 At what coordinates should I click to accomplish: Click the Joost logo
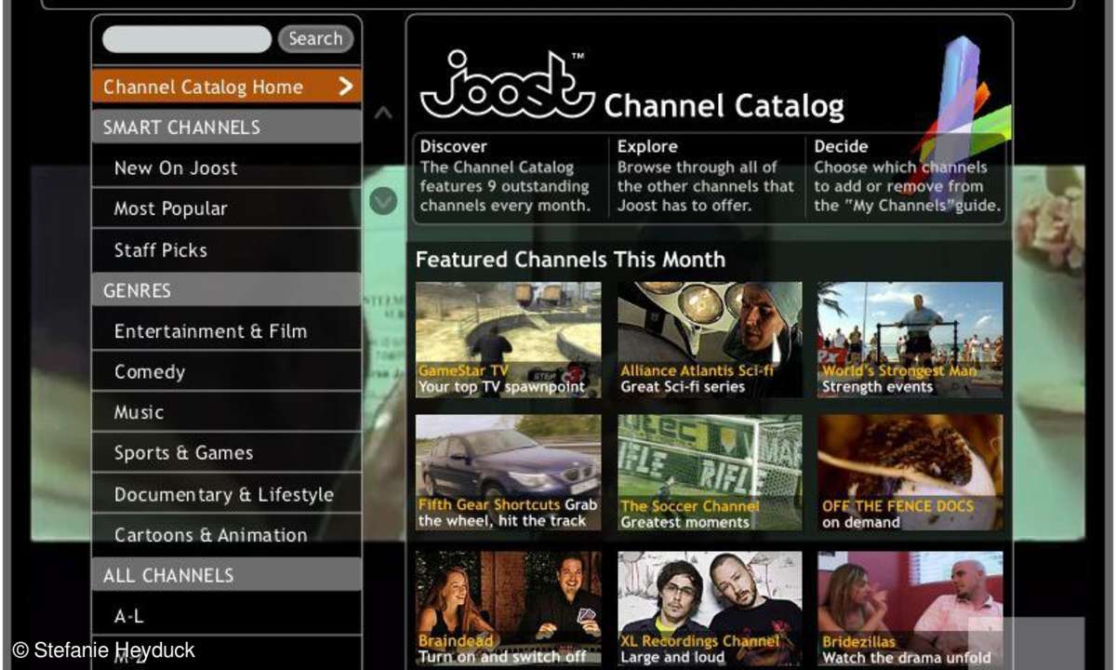click(x=507, y=84)
